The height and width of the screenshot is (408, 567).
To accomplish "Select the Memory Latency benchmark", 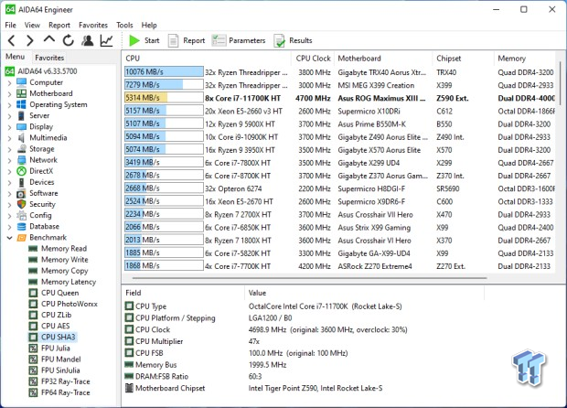I will [69, 282].
